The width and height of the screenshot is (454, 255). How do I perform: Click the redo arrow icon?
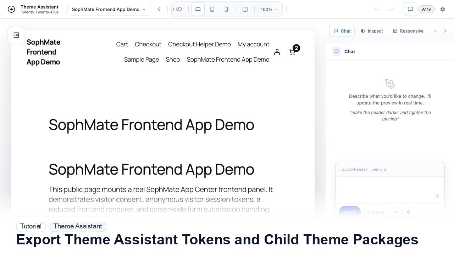392,9
